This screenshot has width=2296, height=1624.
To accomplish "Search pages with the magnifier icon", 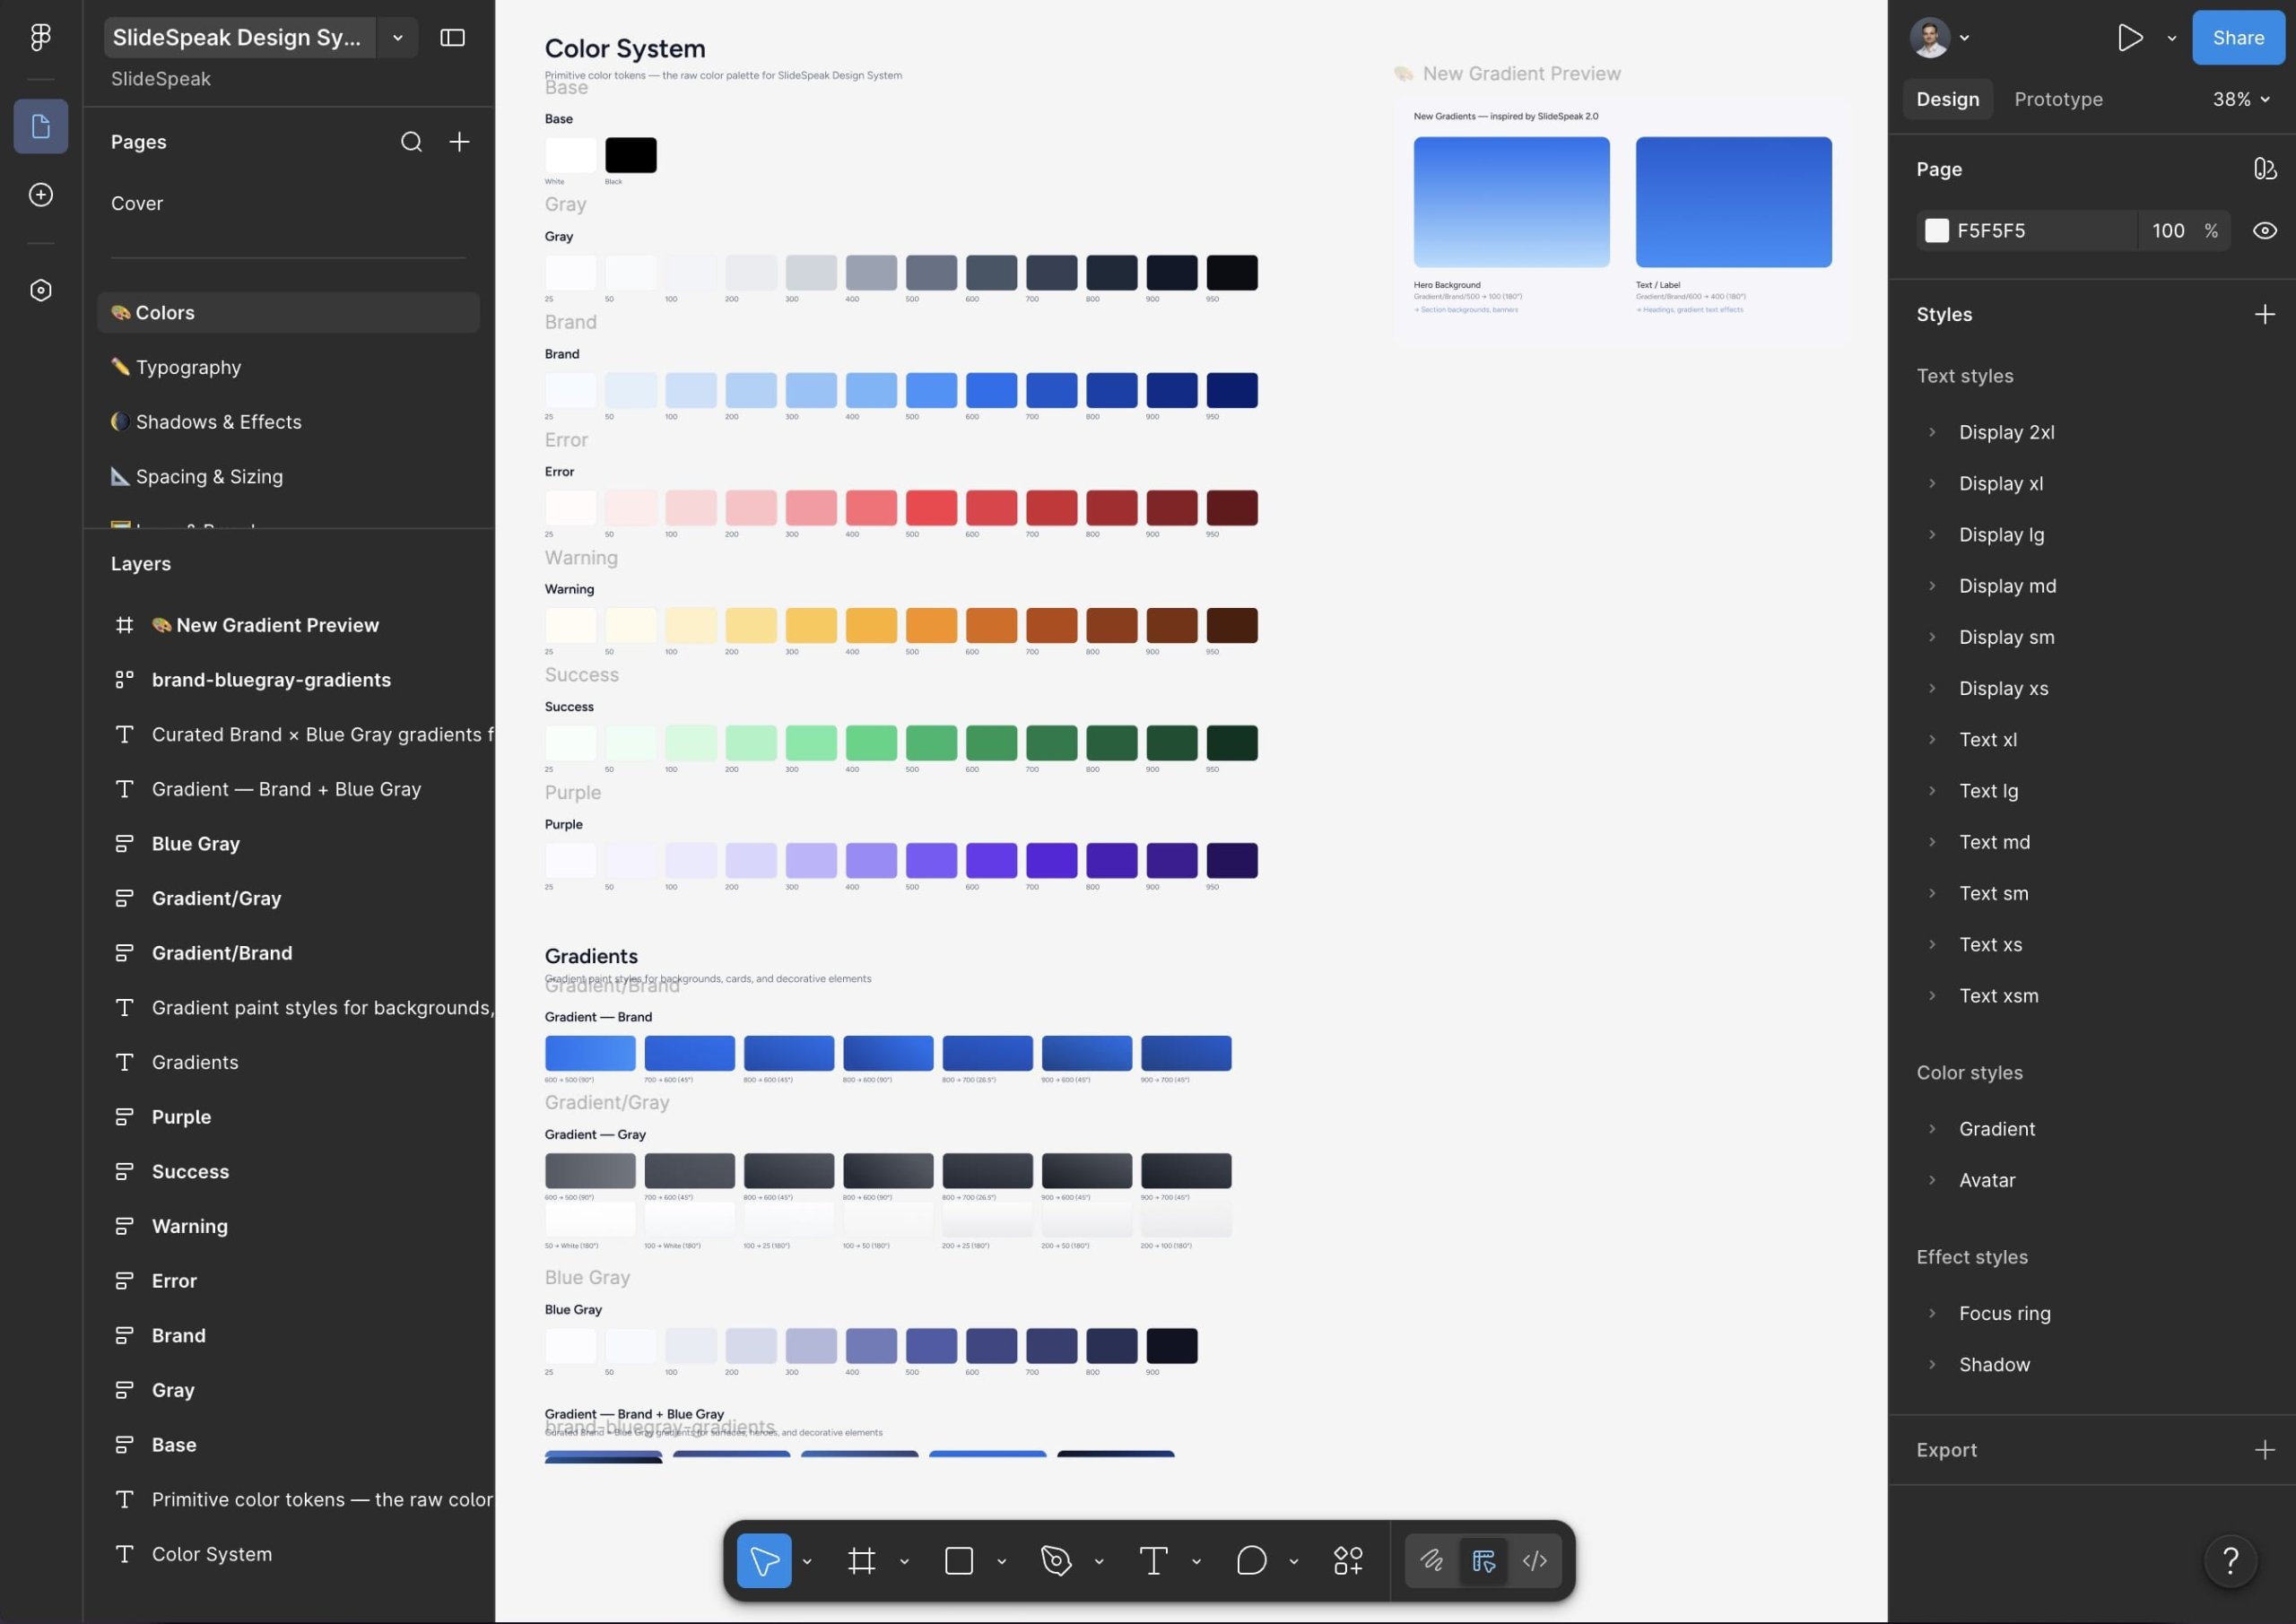I will 411,142.
